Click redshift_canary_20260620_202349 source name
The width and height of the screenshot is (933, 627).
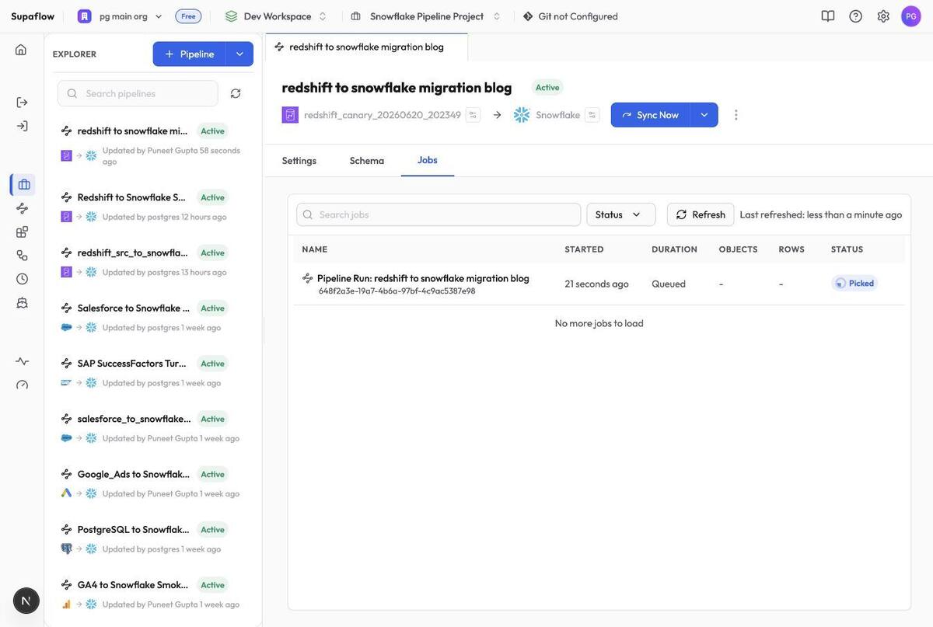click(x=383, y=115)
